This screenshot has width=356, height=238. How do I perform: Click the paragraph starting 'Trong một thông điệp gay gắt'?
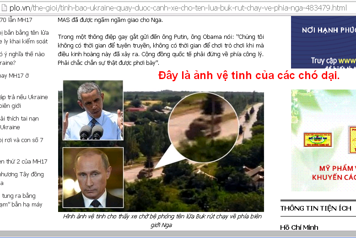pos(161,50)
